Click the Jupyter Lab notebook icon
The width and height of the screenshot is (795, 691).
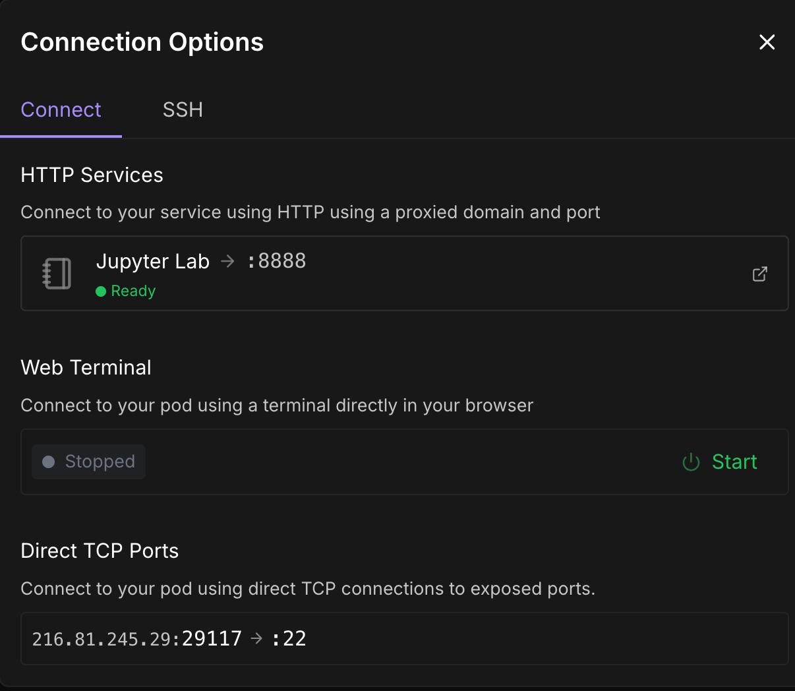click(x=57, y=274)
